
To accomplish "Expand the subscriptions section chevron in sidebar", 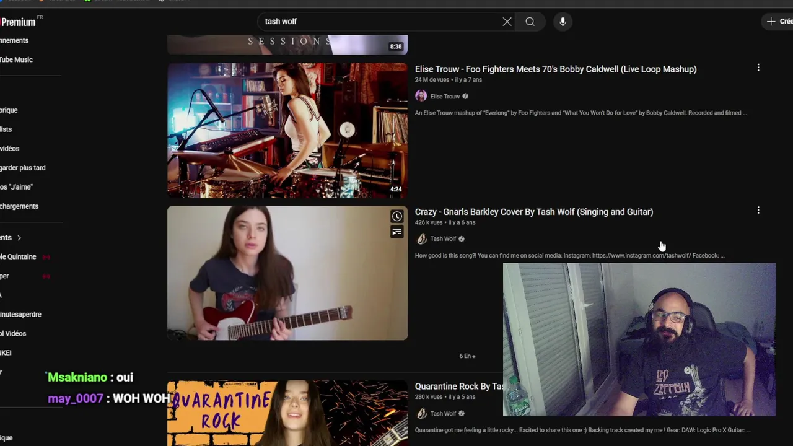I will point(19,238).
